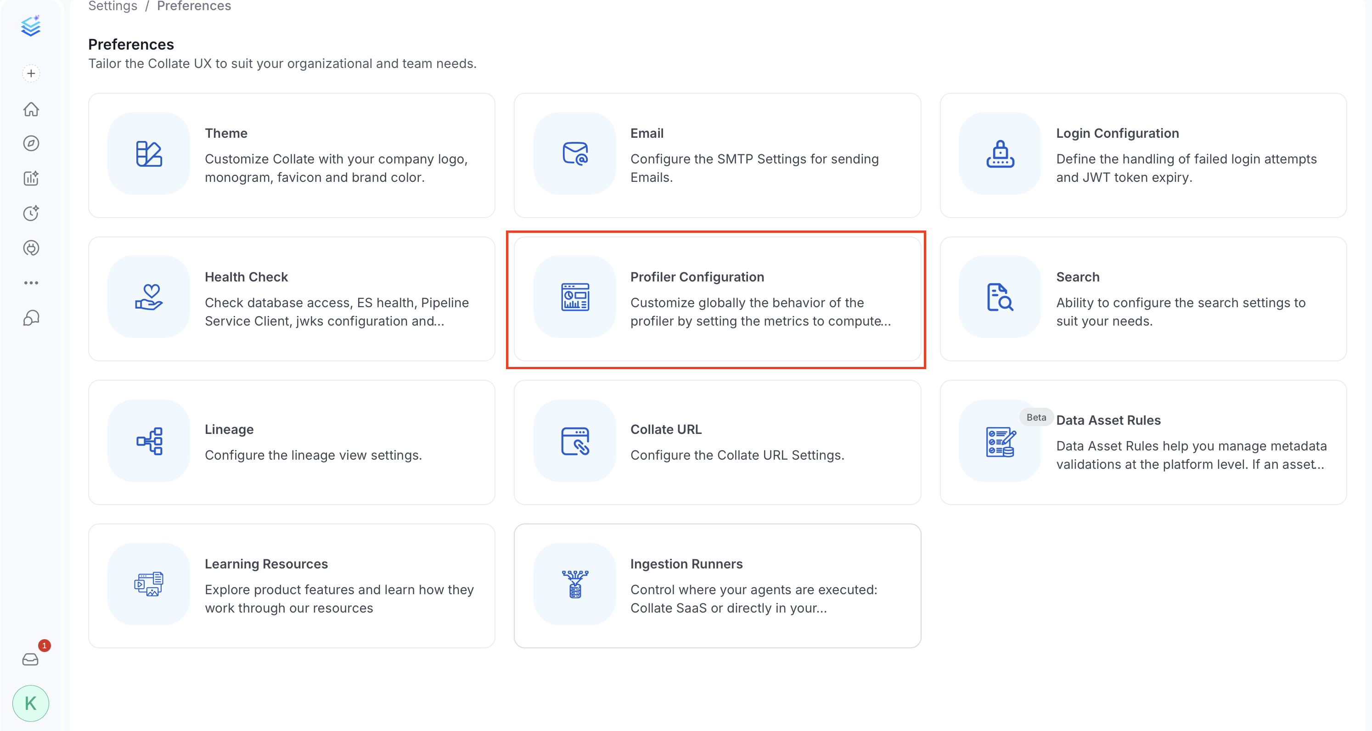Click 'Customize globally the behavior' description text
This screenshot has height=731, width=1372.
pos(760,312)
